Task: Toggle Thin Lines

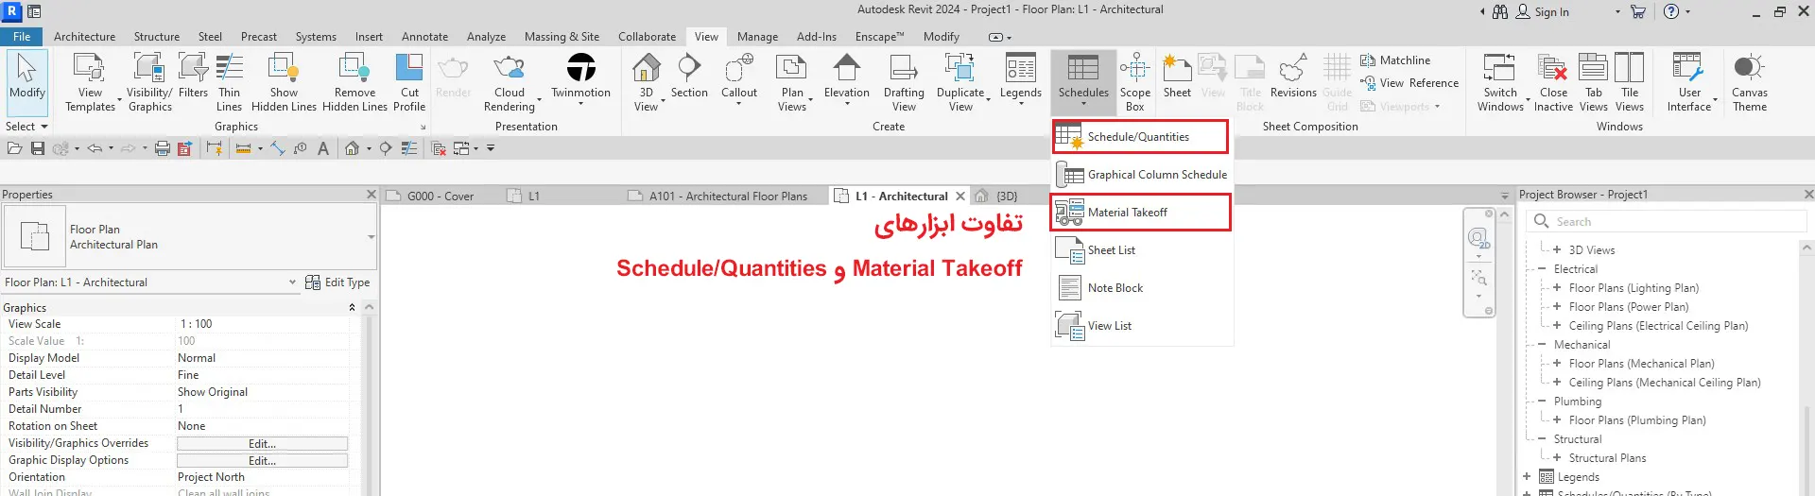Action: point(229,83)
